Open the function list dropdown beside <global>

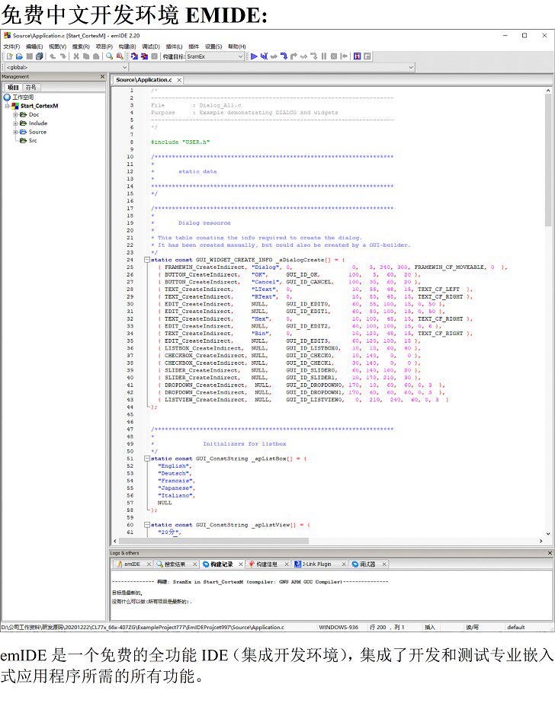tap(411, 67)
